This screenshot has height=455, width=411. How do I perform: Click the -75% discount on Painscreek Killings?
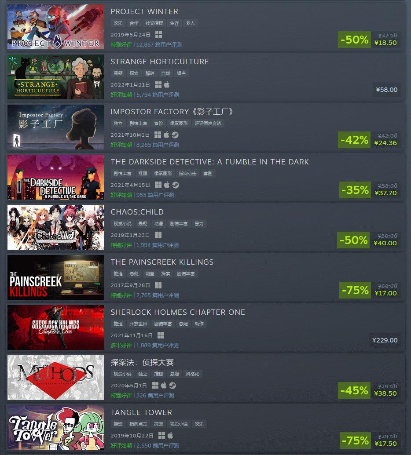355,290
